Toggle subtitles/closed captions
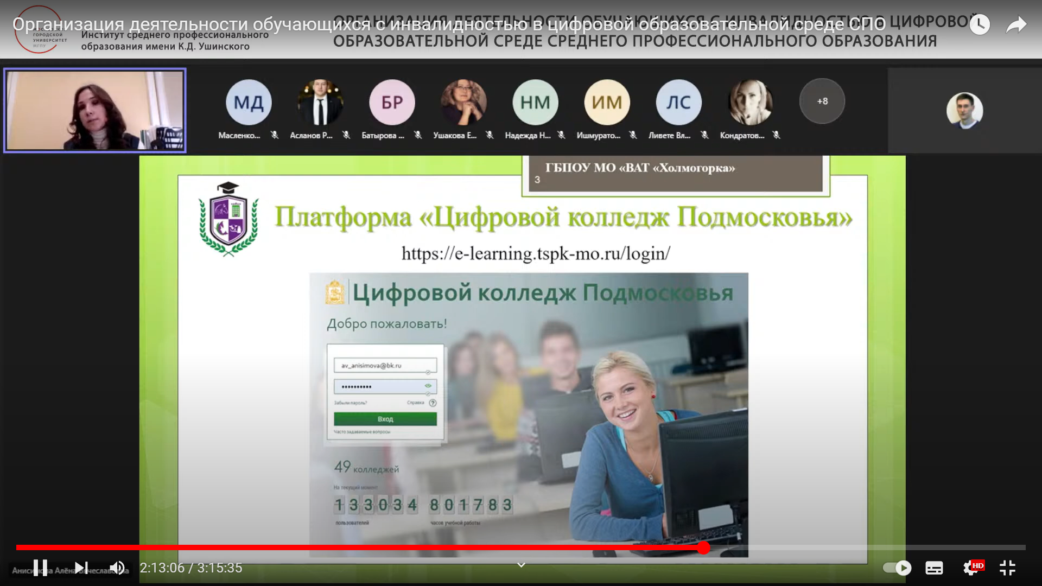Screen dimensions: 1042x586 pos(934,568)
